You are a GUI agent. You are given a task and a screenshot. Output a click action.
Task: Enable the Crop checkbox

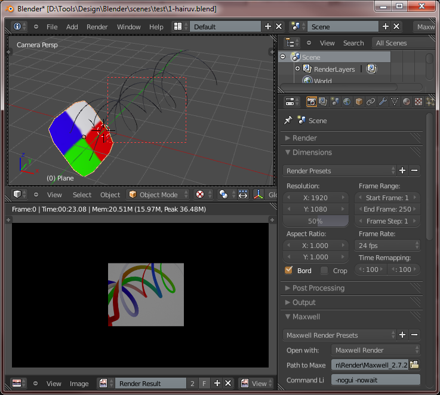pos(324,270)
